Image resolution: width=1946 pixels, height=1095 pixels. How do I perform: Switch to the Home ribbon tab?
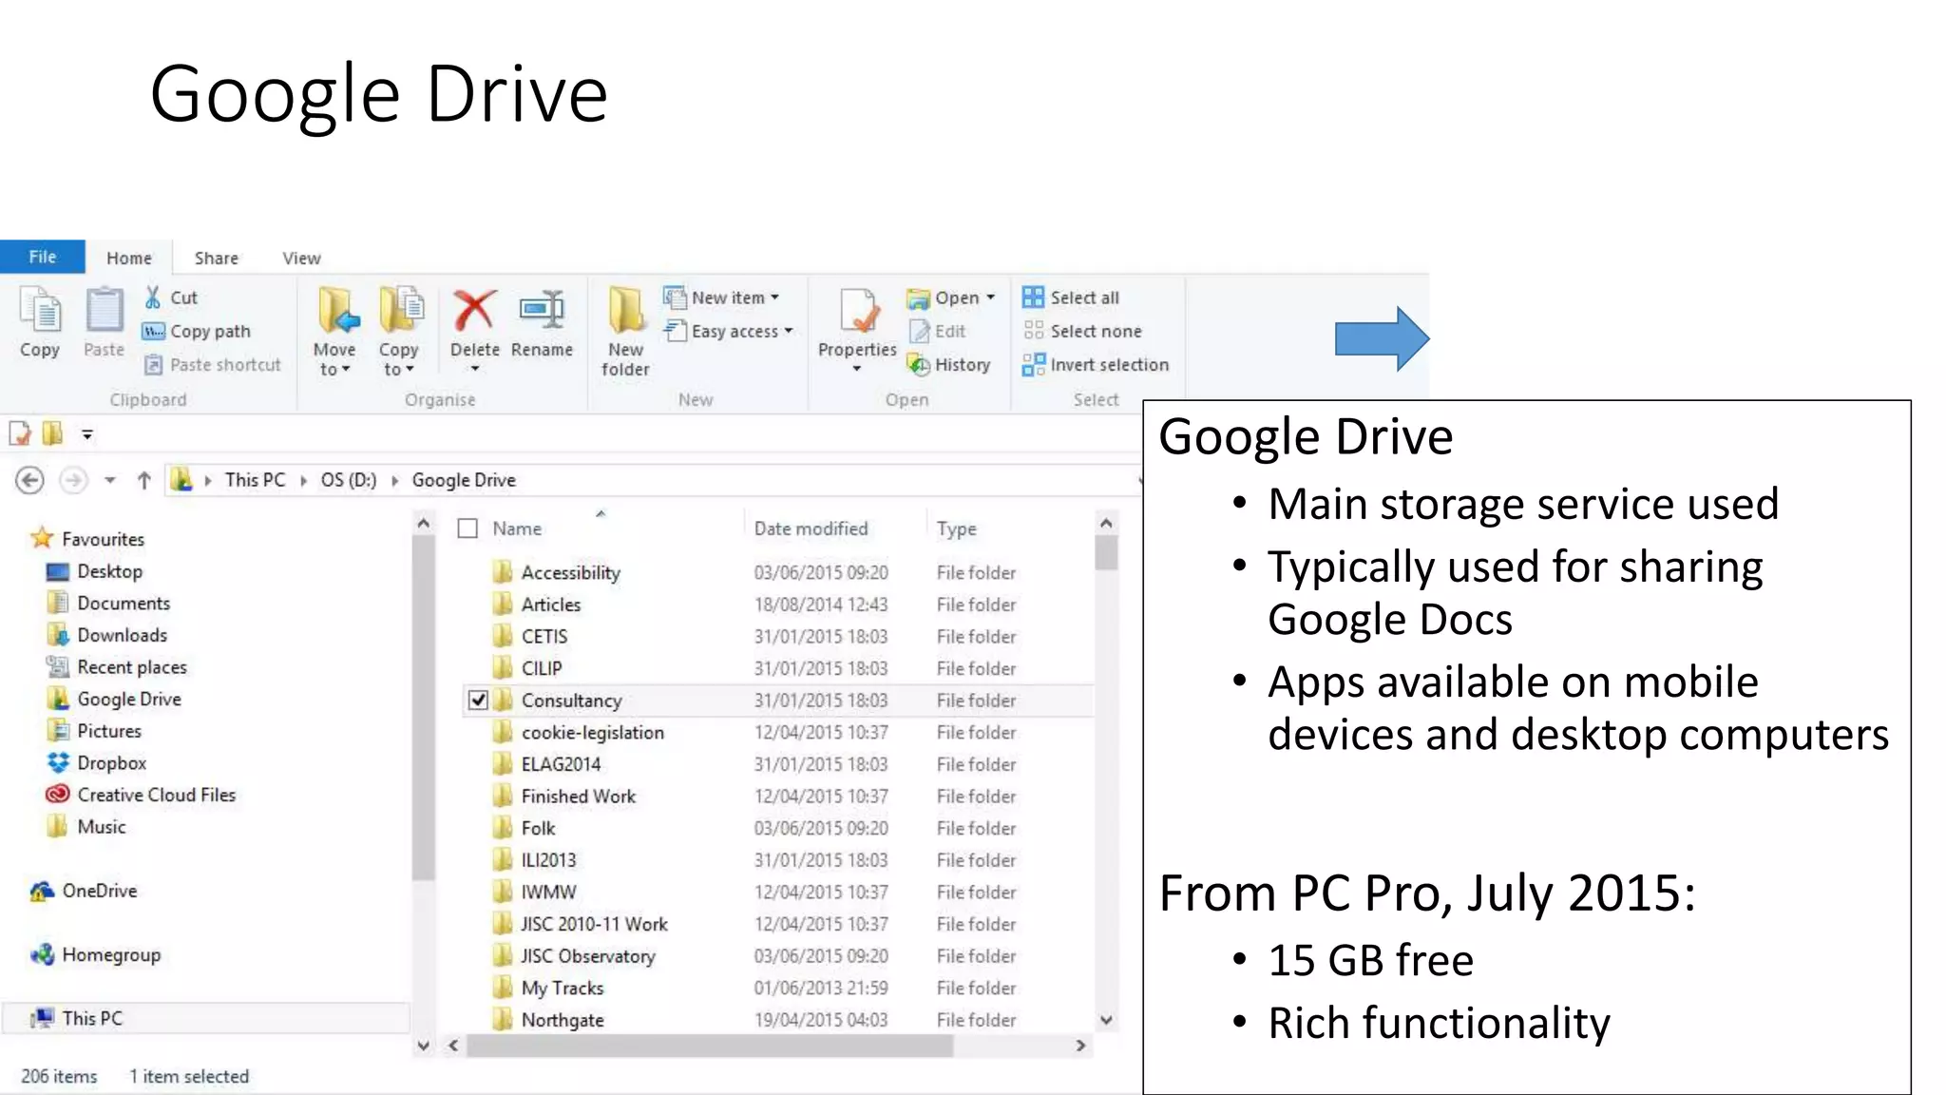point(129,258)
